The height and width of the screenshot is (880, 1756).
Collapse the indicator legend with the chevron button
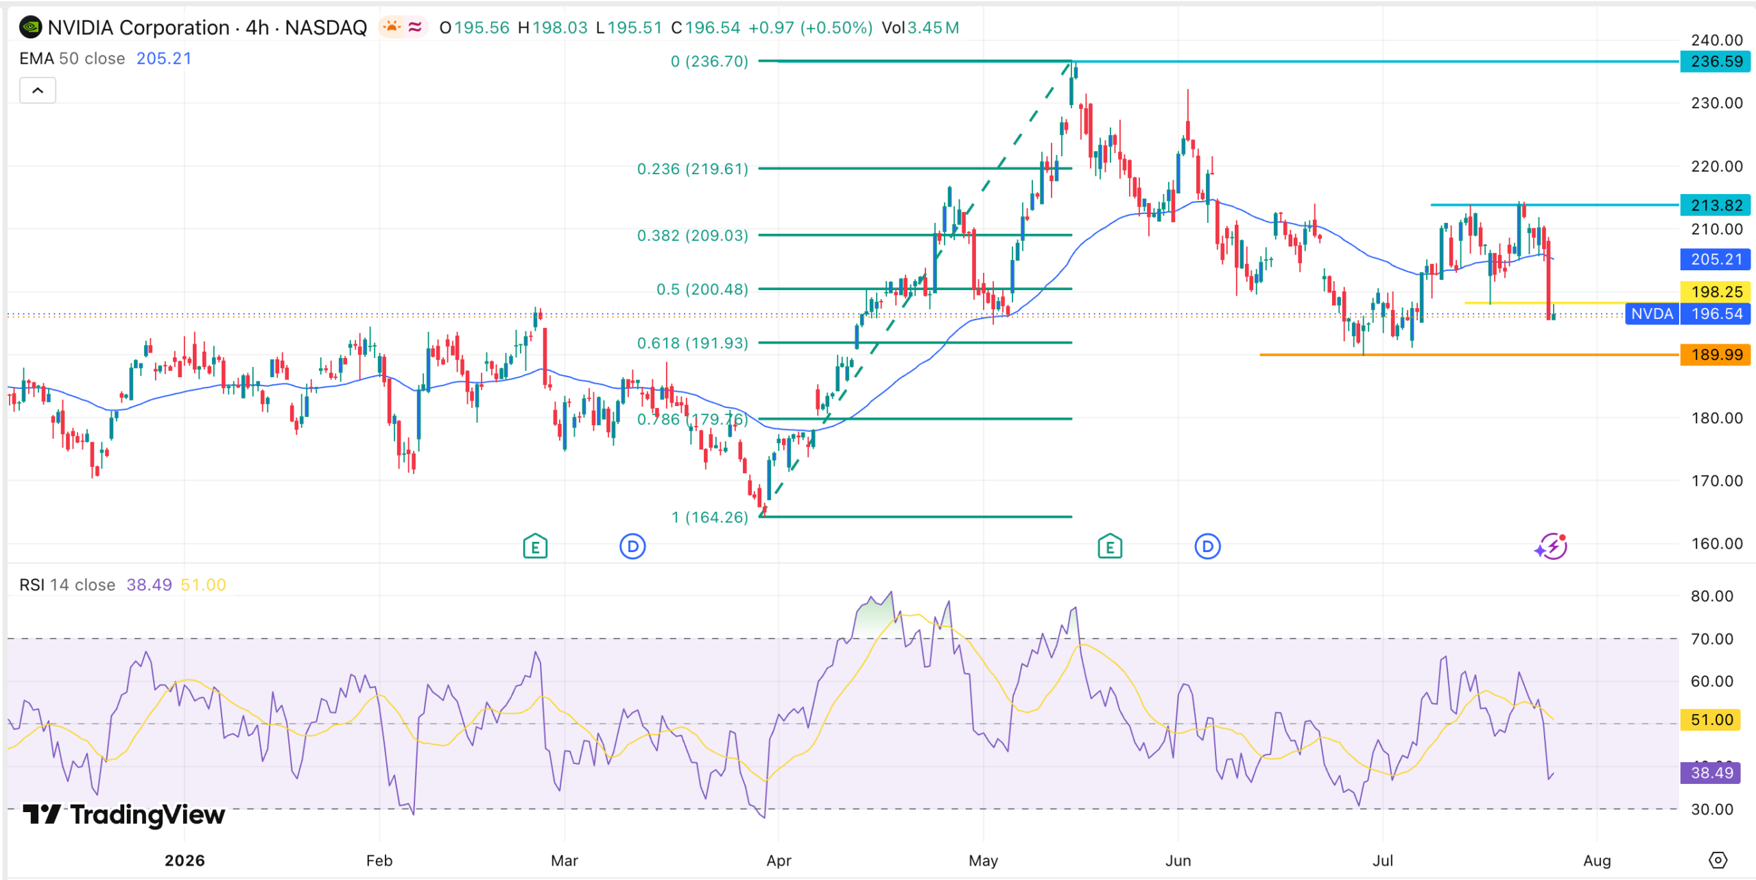(x=38, y=91)
